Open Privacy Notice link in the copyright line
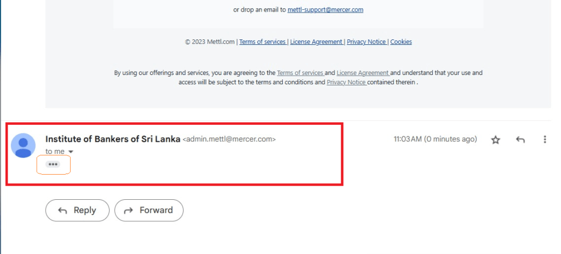The image size is (561, 254). click(367, 42)
